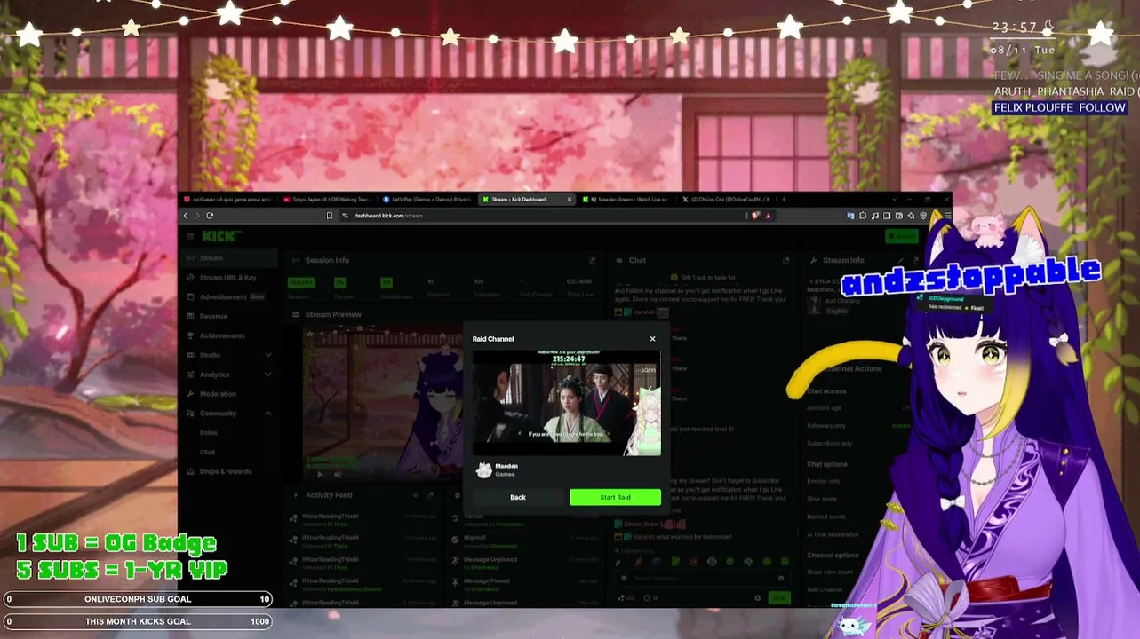1140x639 pixels.
Task: Open Banned words chat option
Action: (x=826, y=517)
